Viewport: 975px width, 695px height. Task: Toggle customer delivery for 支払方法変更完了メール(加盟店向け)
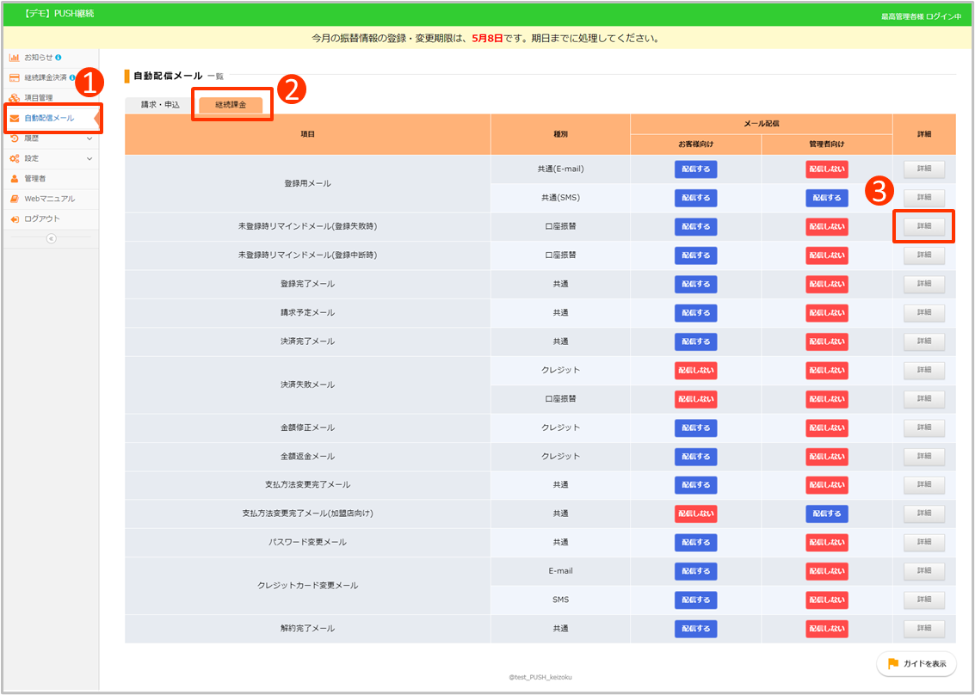pyautogui.click(x=695, y=514)
